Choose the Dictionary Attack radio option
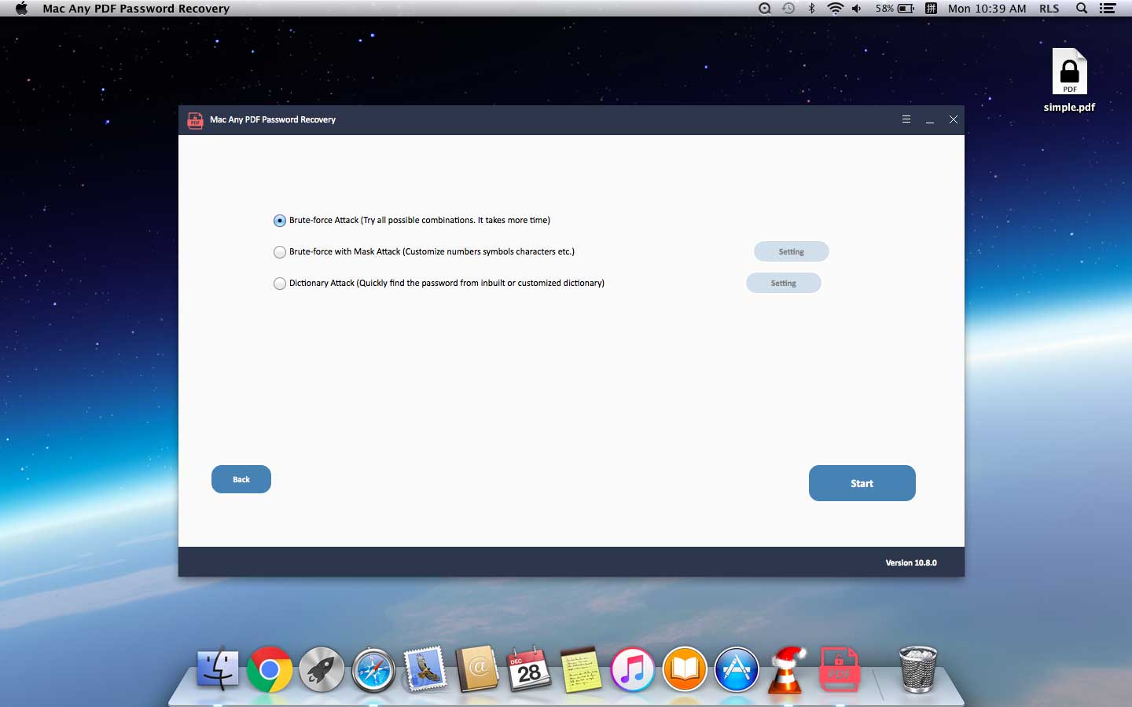Screen dimensions: 1132x707 click(x=280, y=284)
